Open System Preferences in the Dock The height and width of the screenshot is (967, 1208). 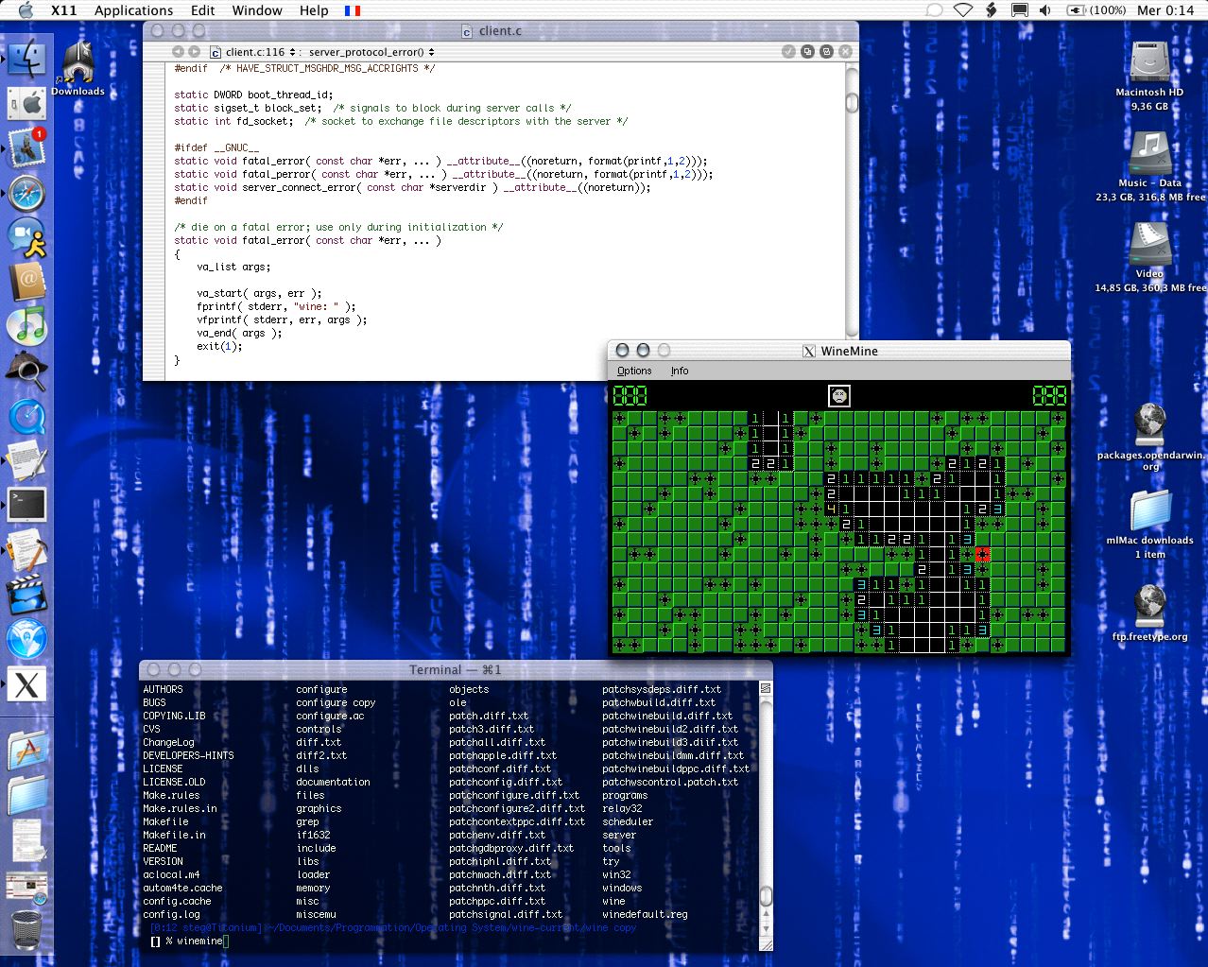(27, 102)
